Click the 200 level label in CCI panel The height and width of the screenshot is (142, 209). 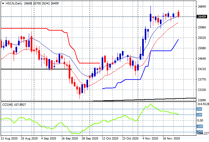point(200,109)
